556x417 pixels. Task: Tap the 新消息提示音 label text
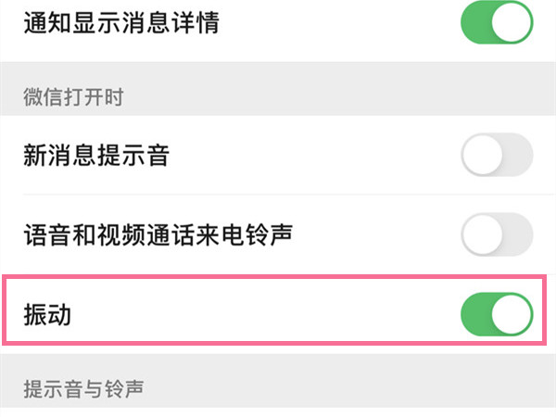point(95,156)
